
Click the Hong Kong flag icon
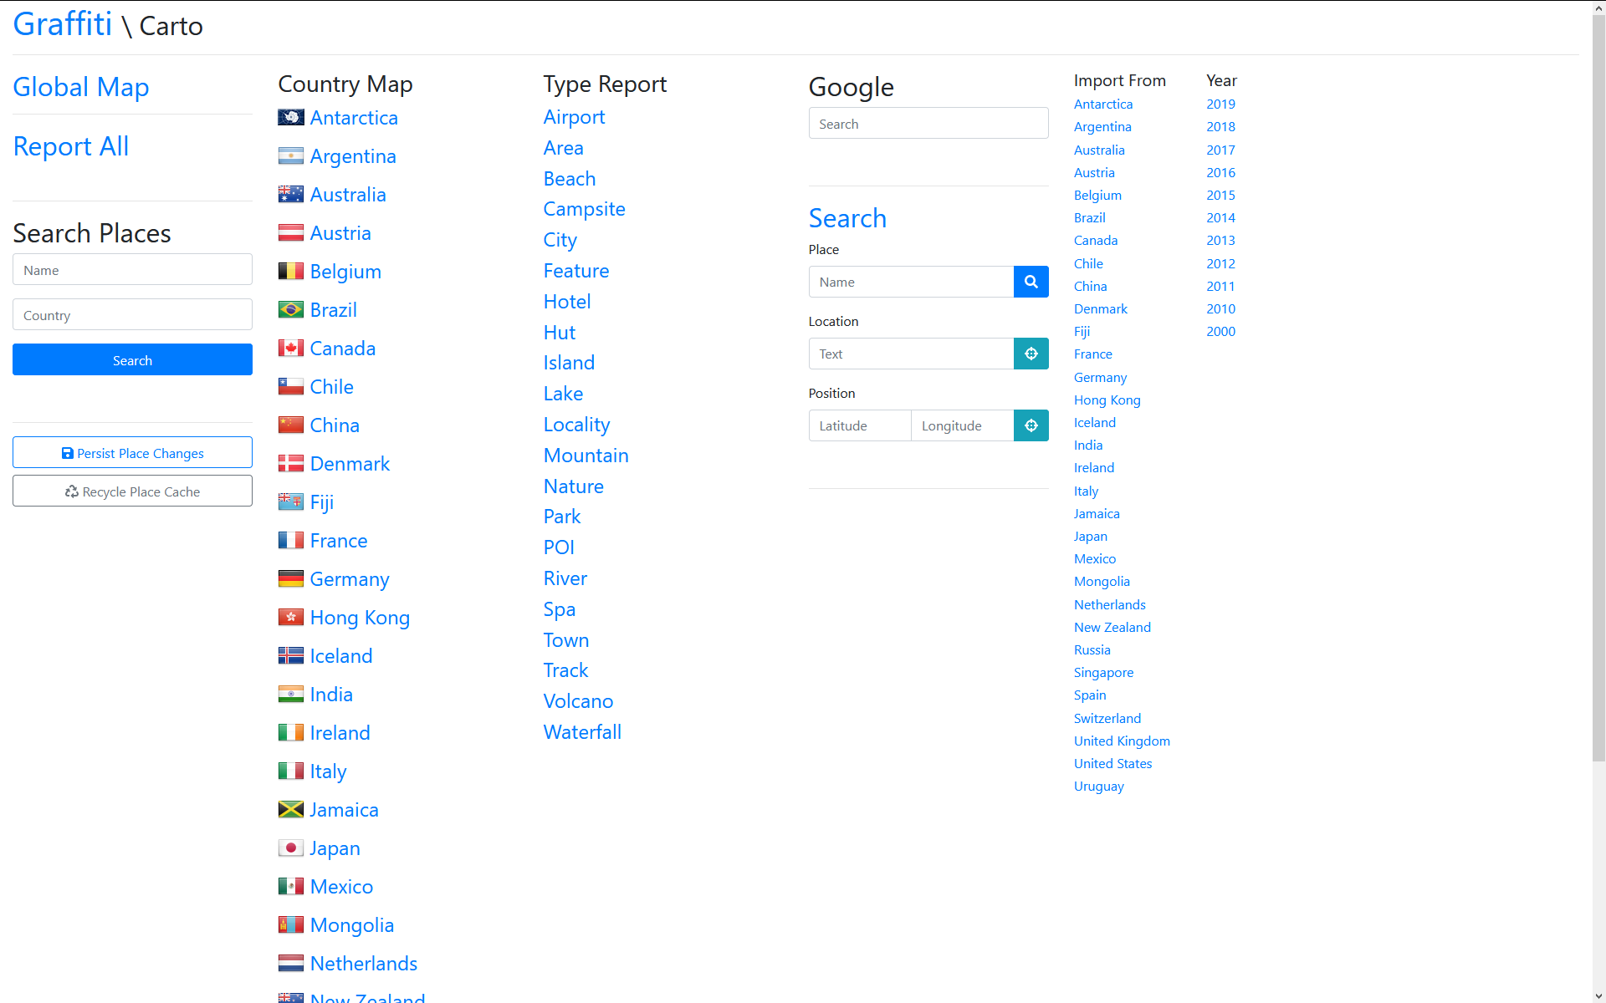click(x=290, y=618)
